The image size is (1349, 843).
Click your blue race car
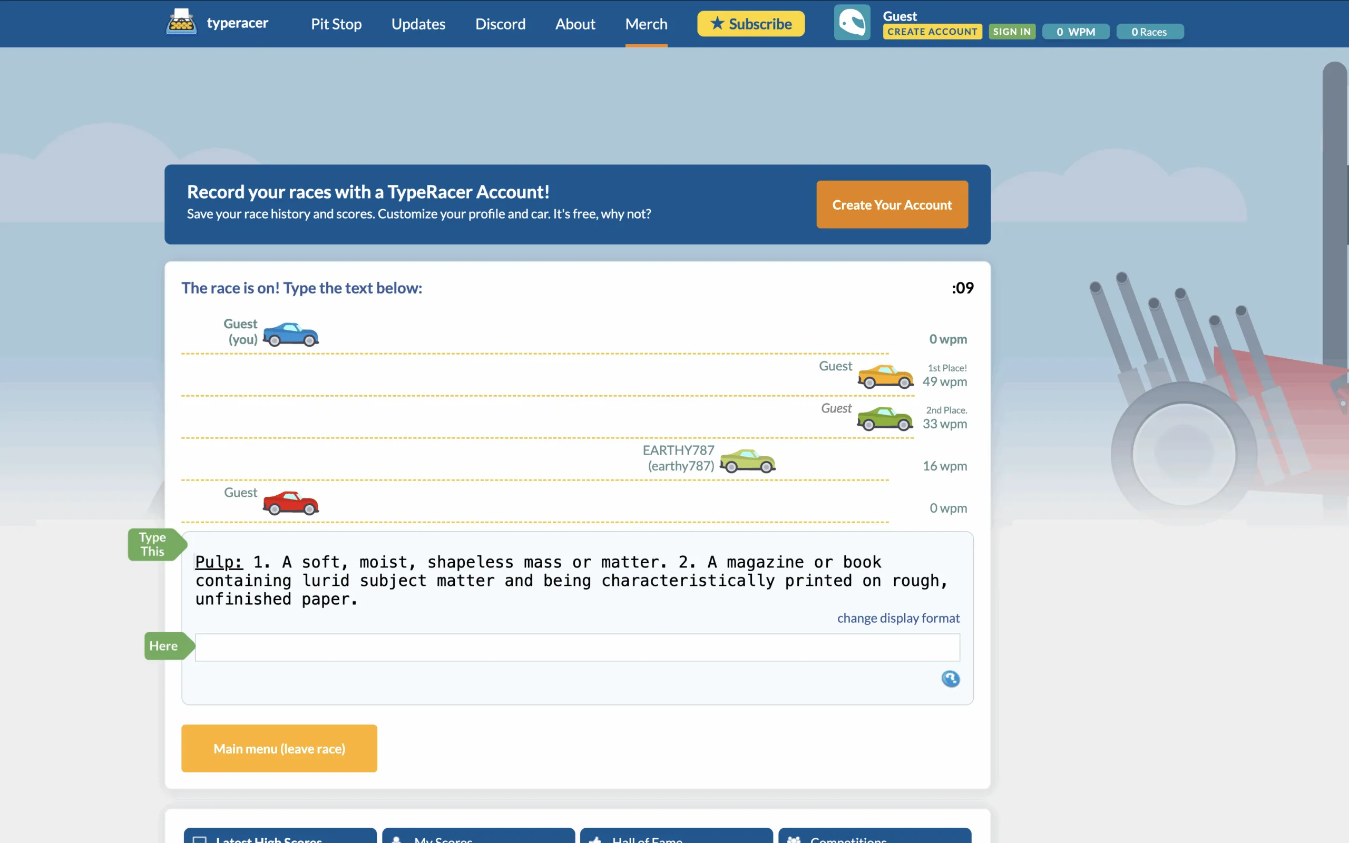pyautogui.click(x=290, y=335)
